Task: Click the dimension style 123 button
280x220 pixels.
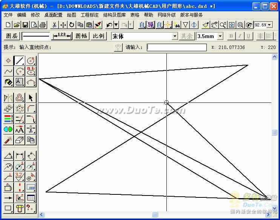Action: (x=62, y=36)
